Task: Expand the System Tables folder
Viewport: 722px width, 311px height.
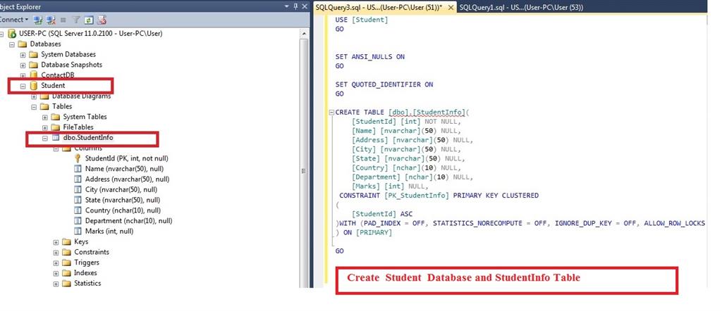Action: point(44,117)
